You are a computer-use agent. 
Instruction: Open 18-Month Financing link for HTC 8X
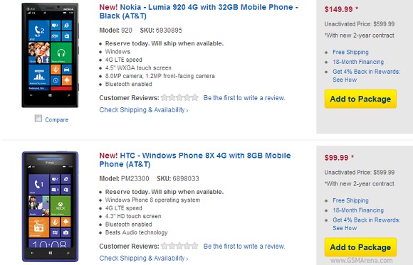(358, 210)
